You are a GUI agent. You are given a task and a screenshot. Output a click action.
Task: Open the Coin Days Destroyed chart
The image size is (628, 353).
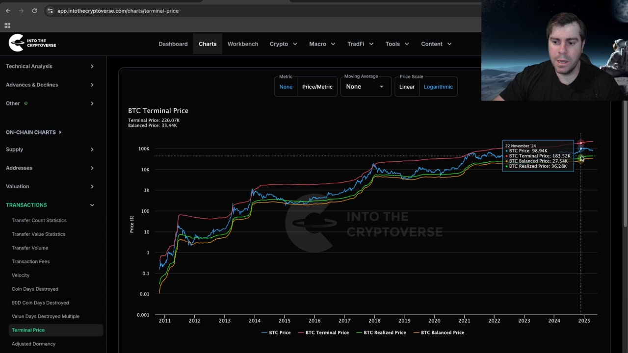point(35,289)
